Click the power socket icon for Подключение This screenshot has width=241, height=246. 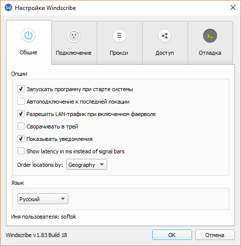[74, 36]
